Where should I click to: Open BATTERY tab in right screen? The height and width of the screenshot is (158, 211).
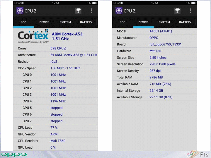pos(185,22)
